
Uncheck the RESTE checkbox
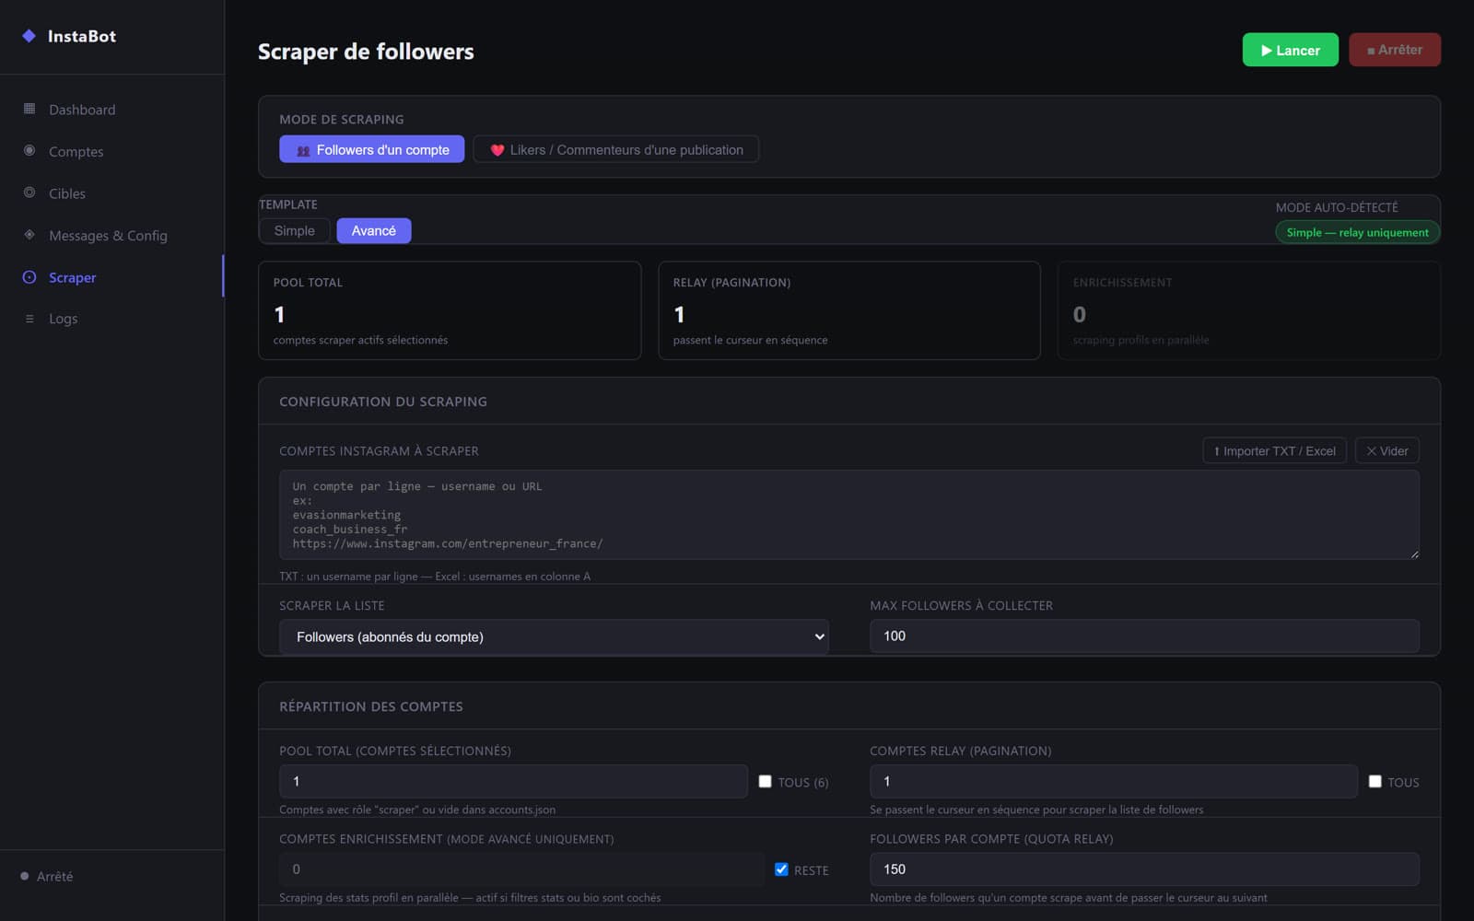pyautogui.click(x=781, y=869)
